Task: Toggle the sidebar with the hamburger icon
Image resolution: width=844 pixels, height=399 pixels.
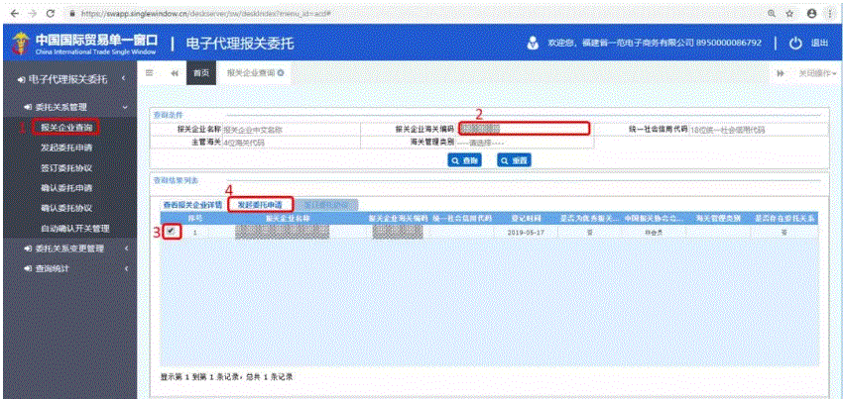Action: point(149,73)
